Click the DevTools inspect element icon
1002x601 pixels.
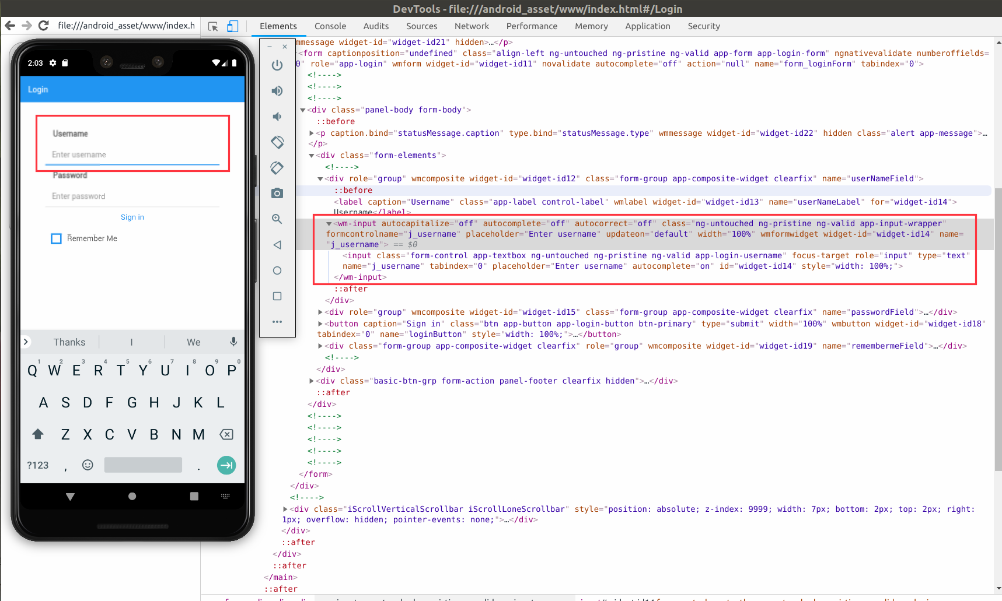[x=213, y=26]
